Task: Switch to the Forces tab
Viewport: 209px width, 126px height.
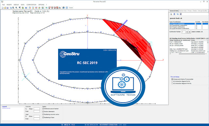Action: point(189,11)
